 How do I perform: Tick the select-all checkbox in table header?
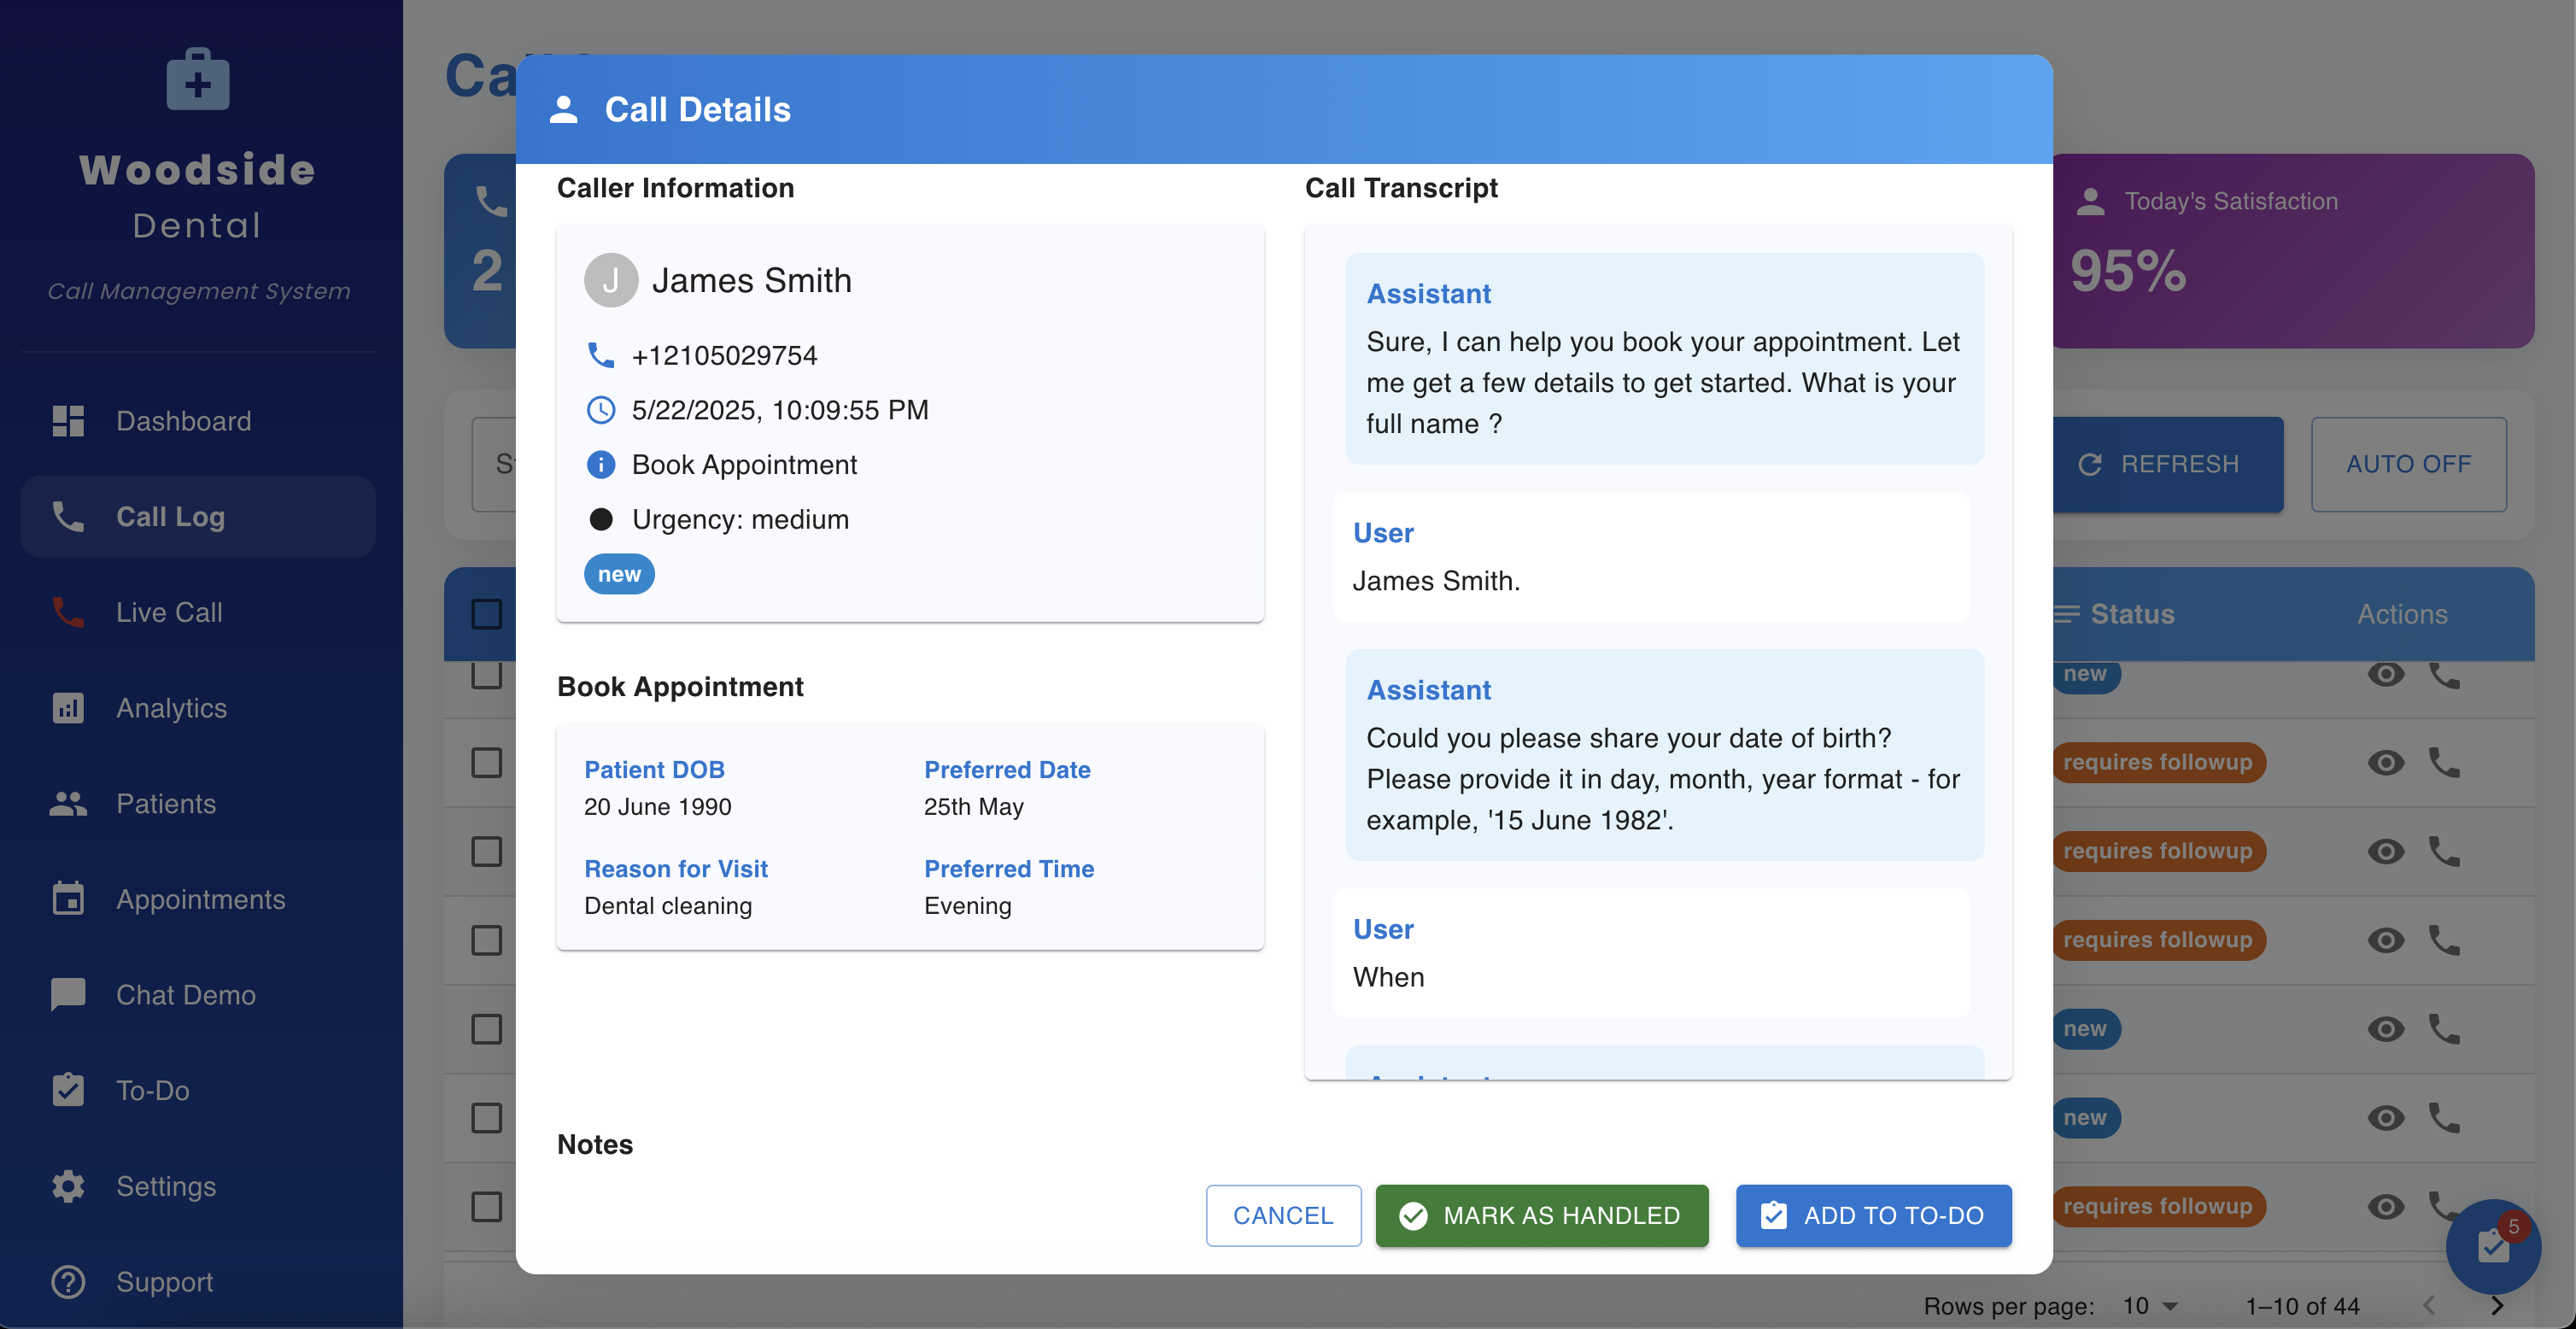pyautogui.click(x=487, y=614)
